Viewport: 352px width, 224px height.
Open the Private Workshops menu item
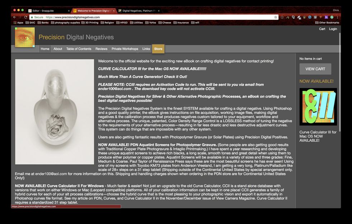coord(125,49)
